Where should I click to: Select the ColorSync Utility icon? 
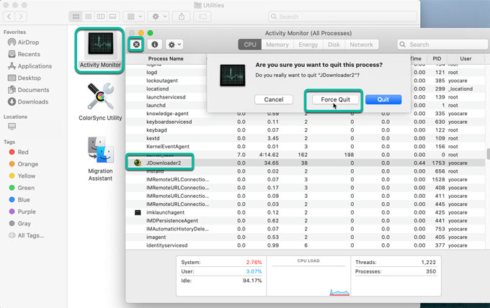(99, 97)
